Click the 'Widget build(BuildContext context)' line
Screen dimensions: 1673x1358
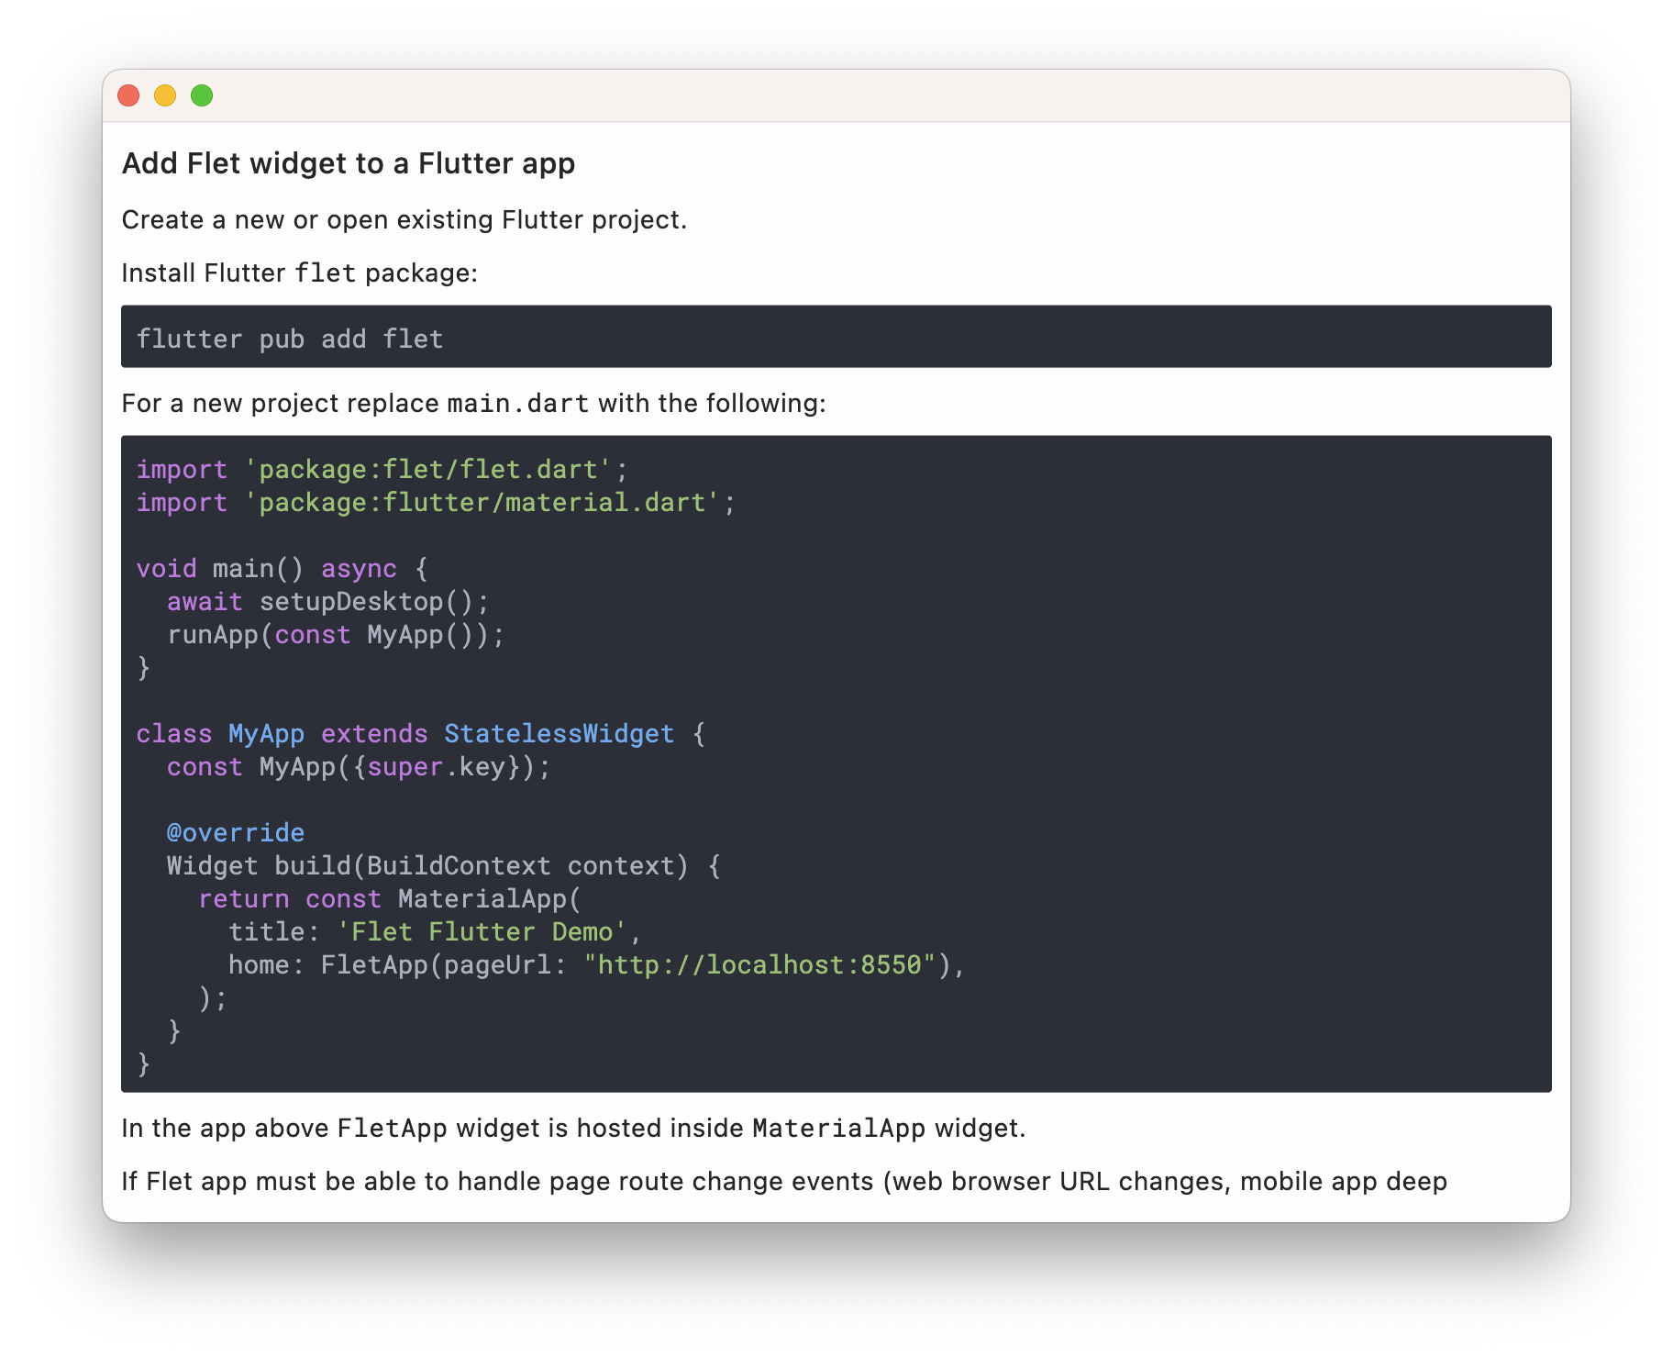tap(442, 865)
